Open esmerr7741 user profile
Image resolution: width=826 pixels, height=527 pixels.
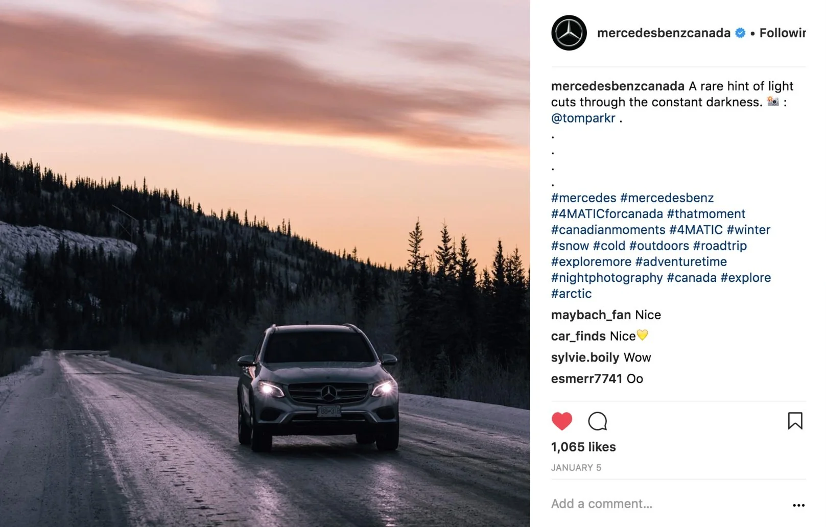click(586, 379)
